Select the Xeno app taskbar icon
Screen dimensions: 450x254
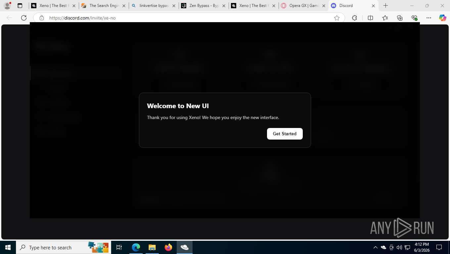click(184, 247)
